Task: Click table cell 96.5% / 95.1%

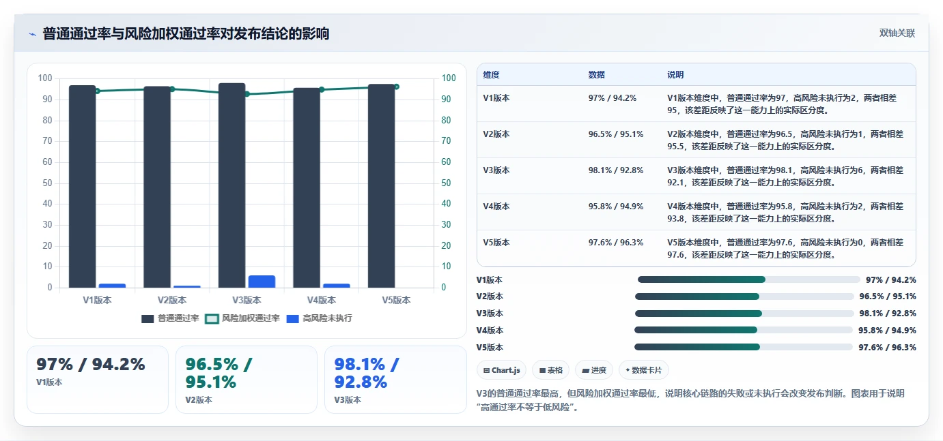Action: (615, 134)
